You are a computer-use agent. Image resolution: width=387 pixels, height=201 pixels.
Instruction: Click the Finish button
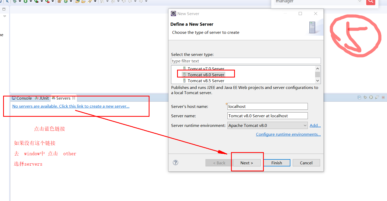click(277, 163)
